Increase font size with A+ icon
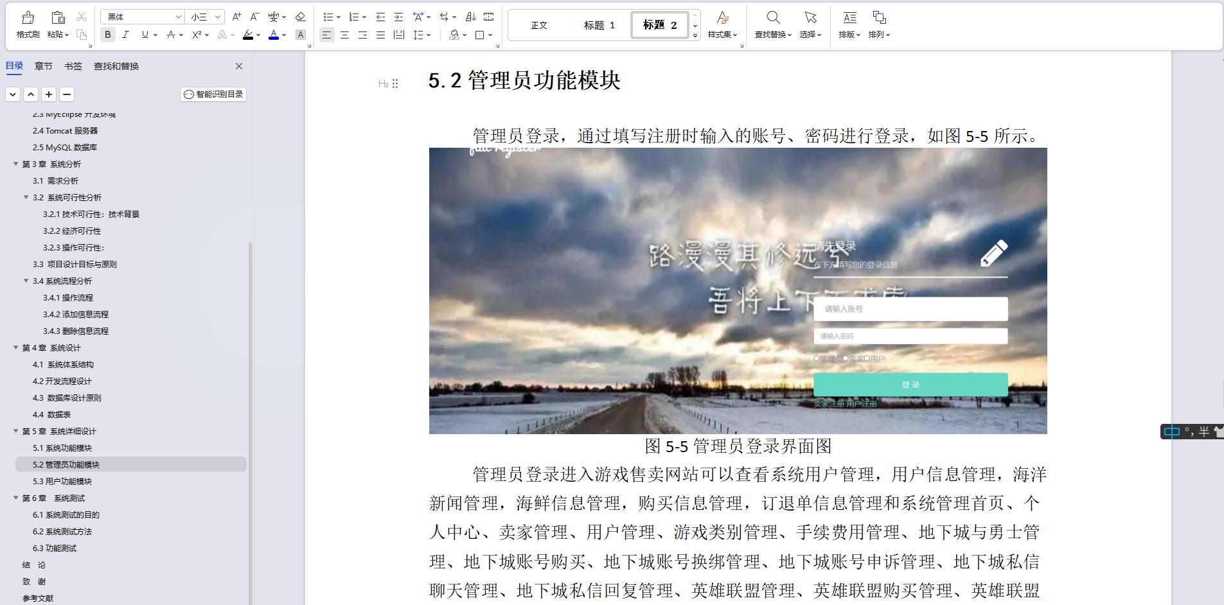 [236, 17]
